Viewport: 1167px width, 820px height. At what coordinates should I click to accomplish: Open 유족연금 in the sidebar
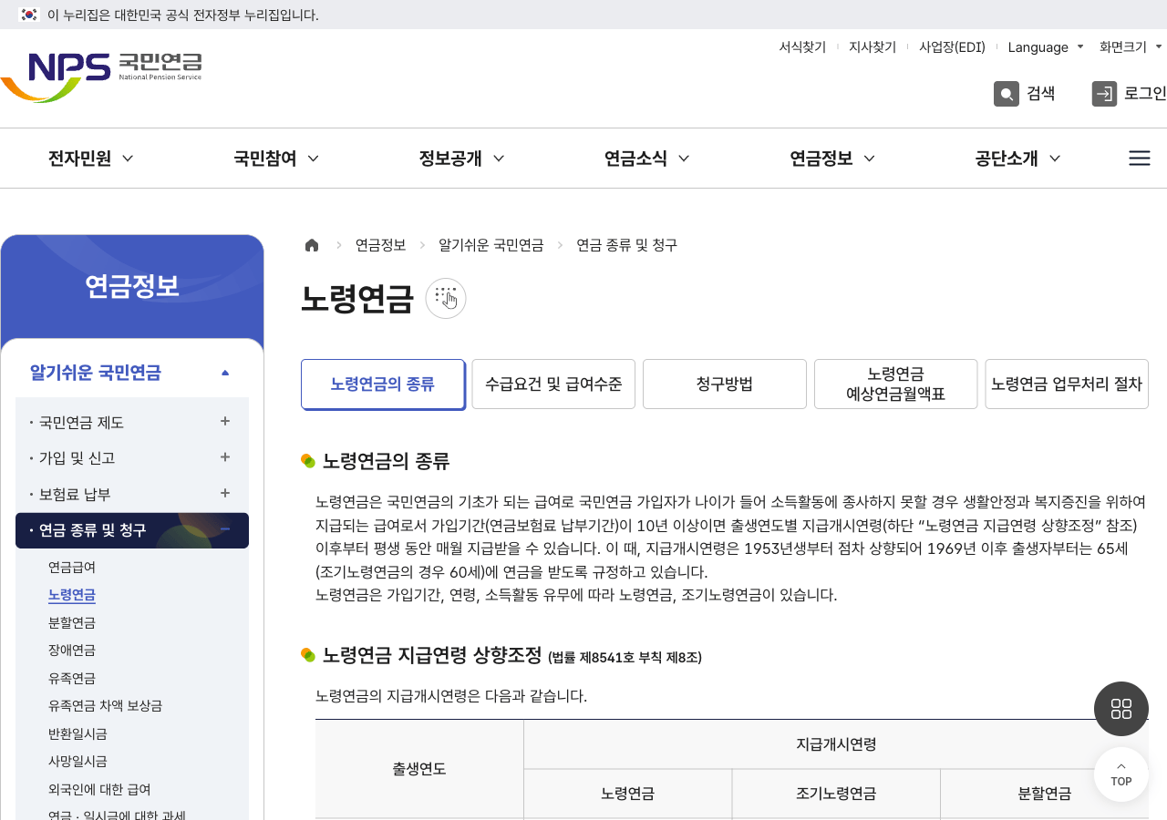[72, 678]
